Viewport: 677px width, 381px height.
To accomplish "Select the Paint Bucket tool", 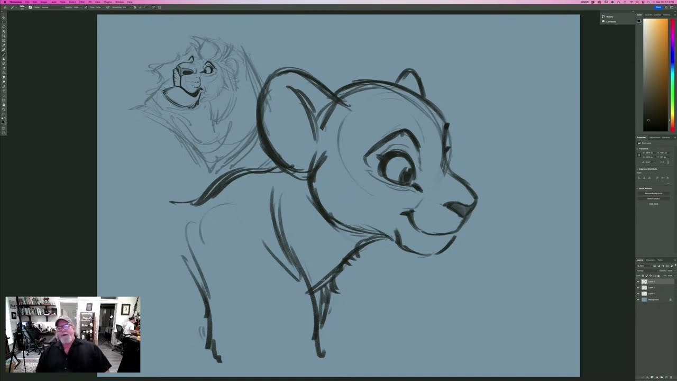I will (4, 73).
